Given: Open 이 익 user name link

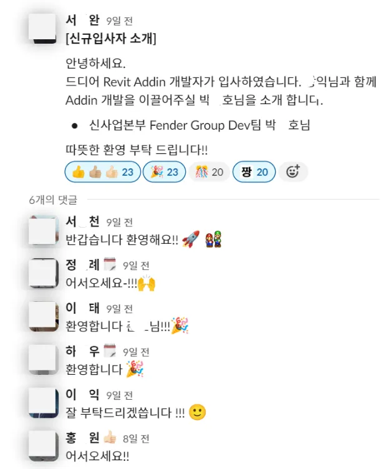Looking at the screenshot, I should [x=82, y=395].
